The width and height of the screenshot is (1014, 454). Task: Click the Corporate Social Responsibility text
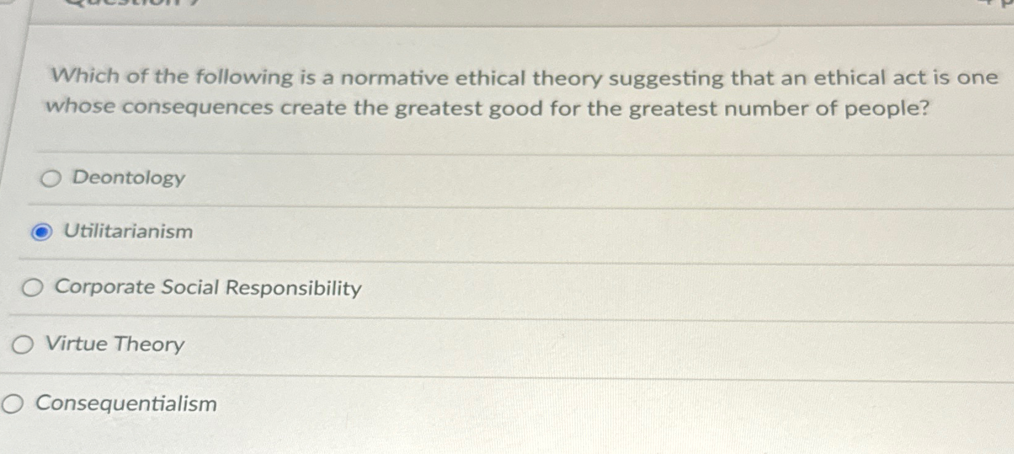coord(207,287)
